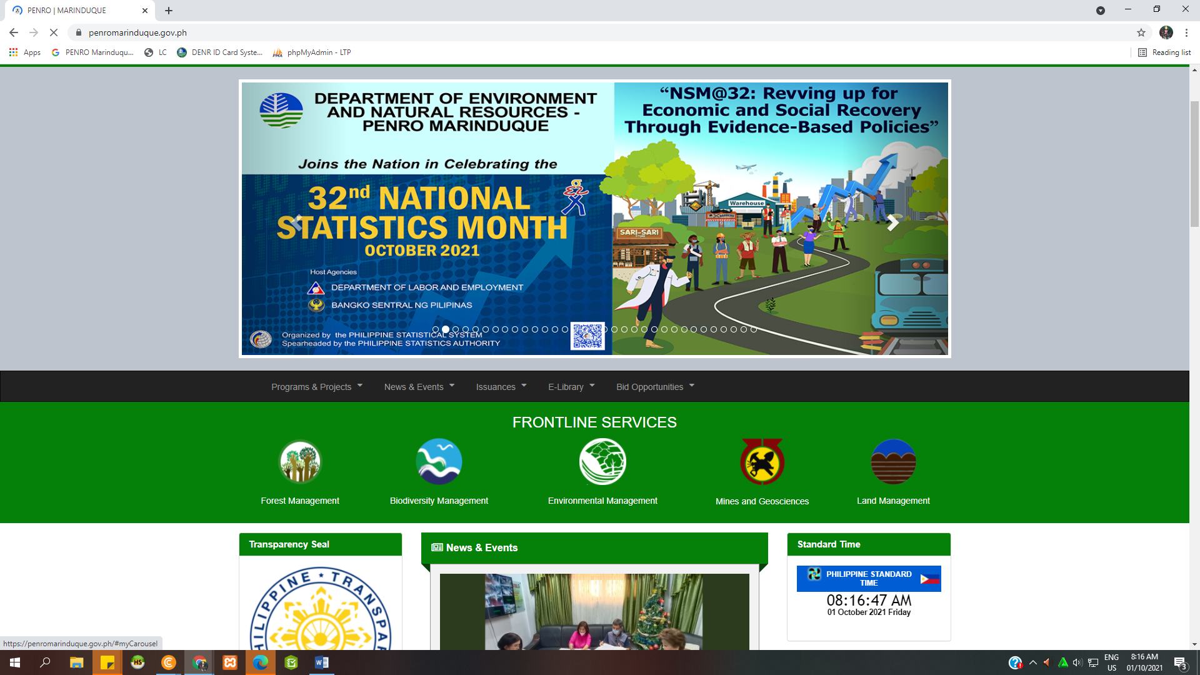Open the News & Events photo thumbnail
1200x675 pixels.
594,612
